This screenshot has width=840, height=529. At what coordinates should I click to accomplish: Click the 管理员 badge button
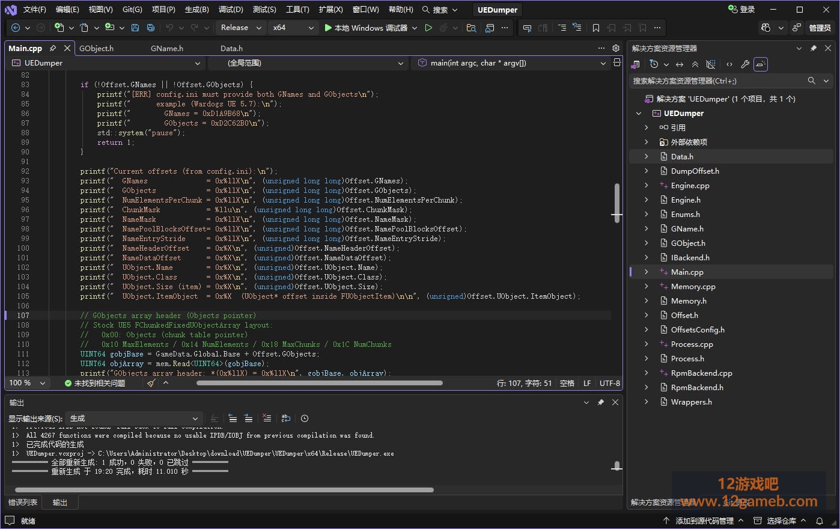820,28
